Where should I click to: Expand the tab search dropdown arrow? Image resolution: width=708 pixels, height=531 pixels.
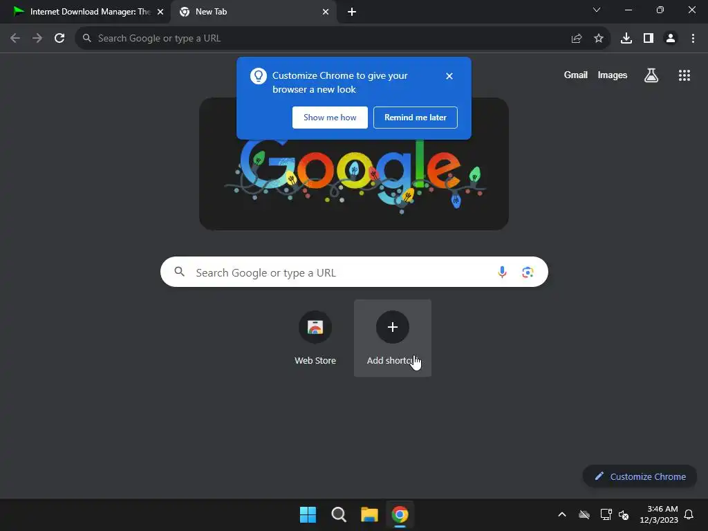(x=597, y=10)
